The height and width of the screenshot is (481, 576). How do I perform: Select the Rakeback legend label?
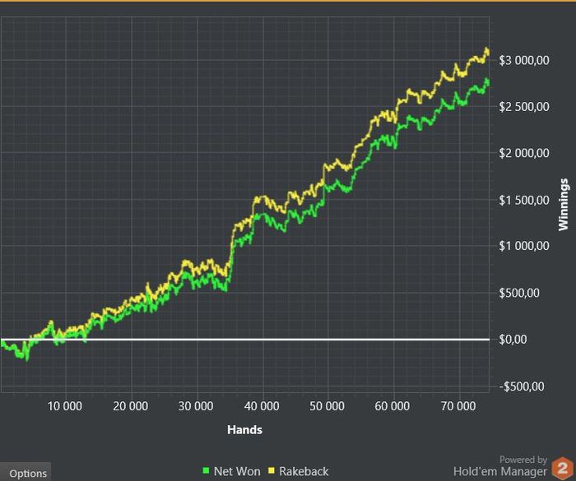pos(304,471)
